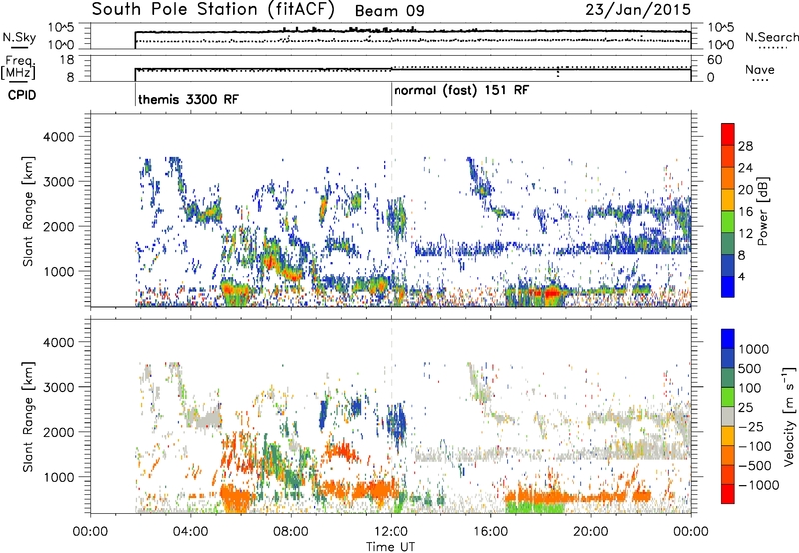This screenshot has width=799, height=553.
Task: Click the '-1000' tick on the velocity scale
Action: (x=758, y=485)
